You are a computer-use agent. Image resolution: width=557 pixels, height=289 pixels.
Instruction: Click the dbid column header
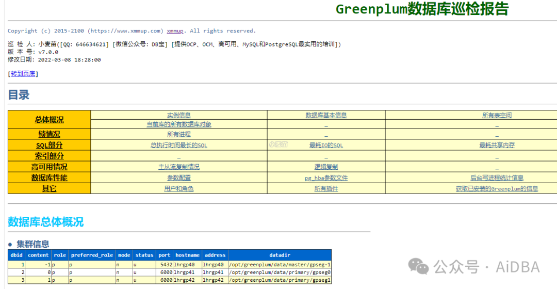click(17, 255)
